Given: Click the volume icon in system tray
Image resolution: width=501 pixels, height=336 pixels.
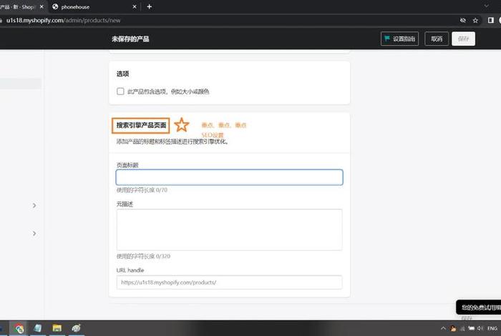Looking at the screenshot, I should [480, 328].
